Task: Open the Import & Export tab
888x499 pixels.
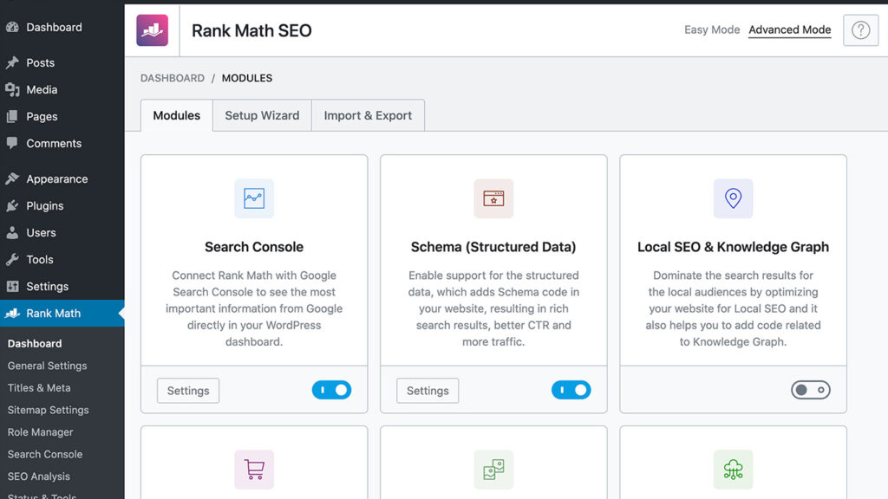Action: (368, 115)
